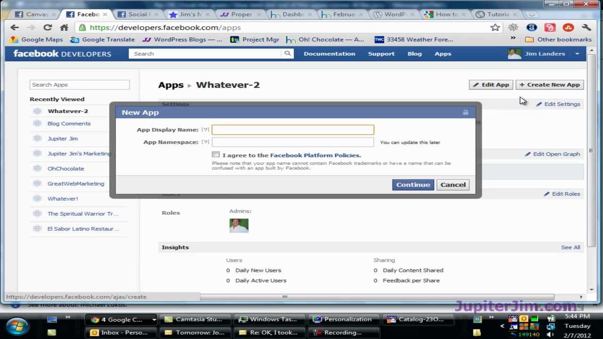This screenshot has height=339, width=603.
Task: Click the Whatever! app icon in sidebar
Action: 37,199
